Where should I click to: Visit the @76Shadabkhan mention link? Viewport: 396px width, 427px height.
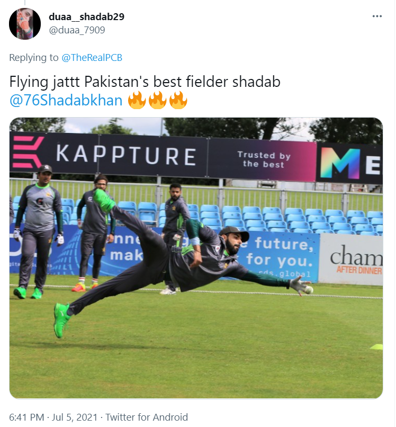(x=66, y=100)
